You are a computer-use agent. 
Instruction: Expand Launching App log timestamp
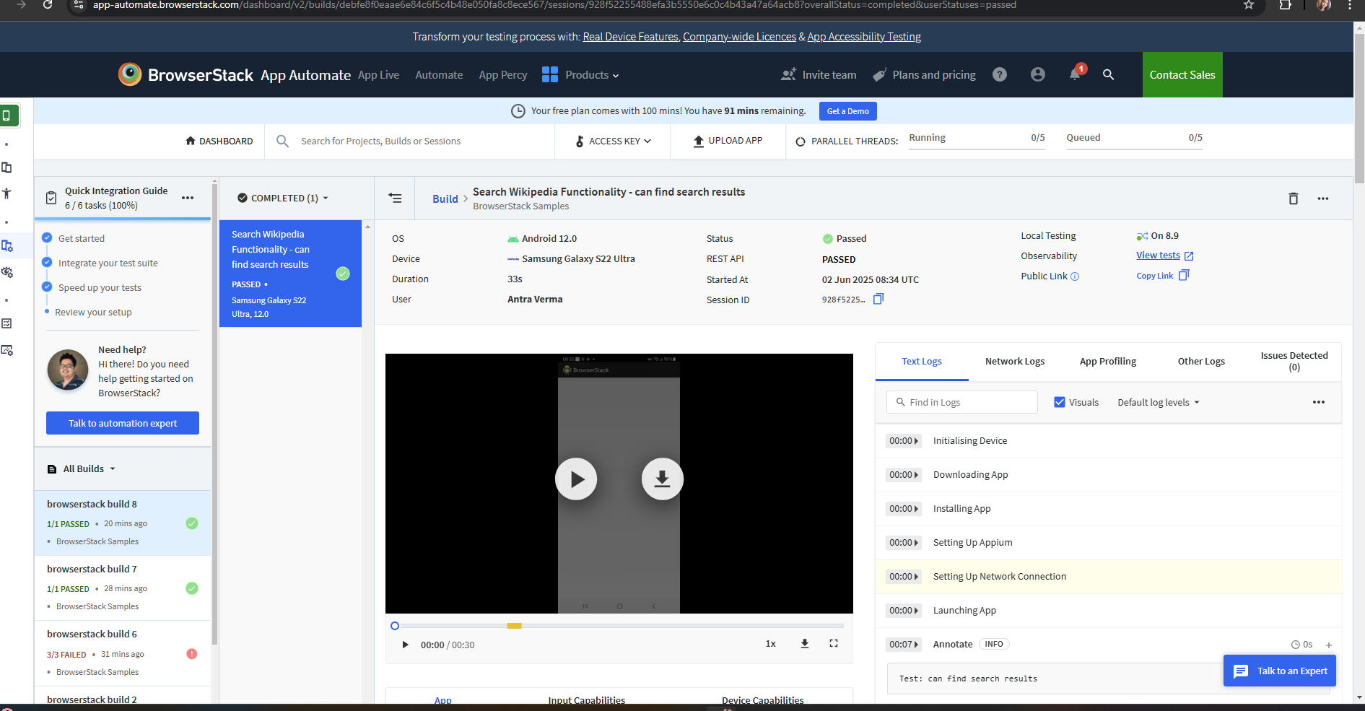[x=904, y=610]
